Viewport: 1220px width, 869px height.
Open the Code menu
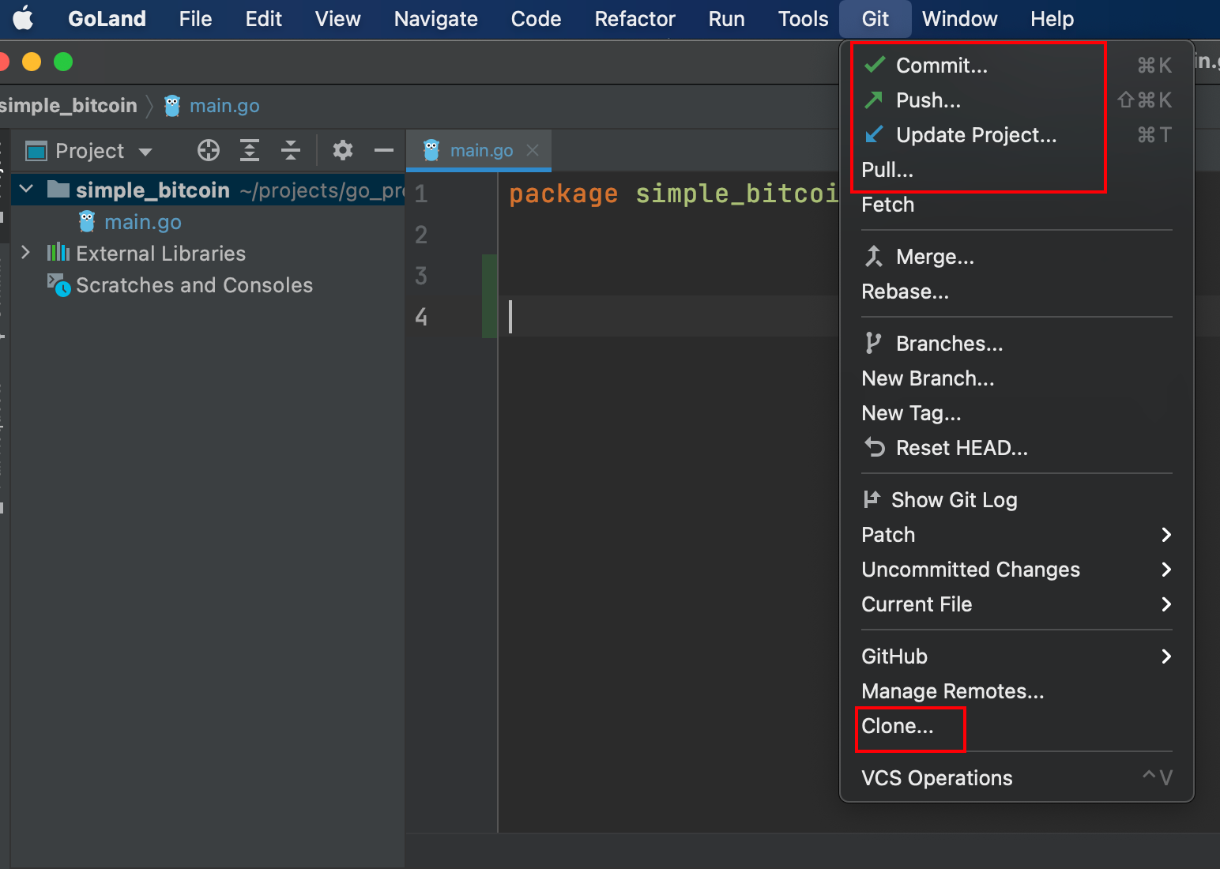point(536,18)
